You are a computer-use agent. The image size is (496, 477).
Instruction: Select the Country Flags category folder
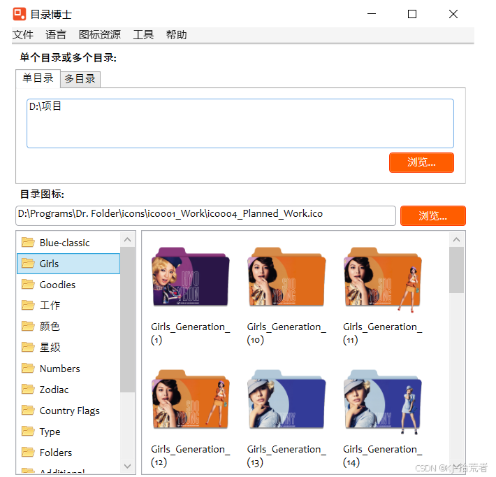pyautogui.click(x=68, y=411)
